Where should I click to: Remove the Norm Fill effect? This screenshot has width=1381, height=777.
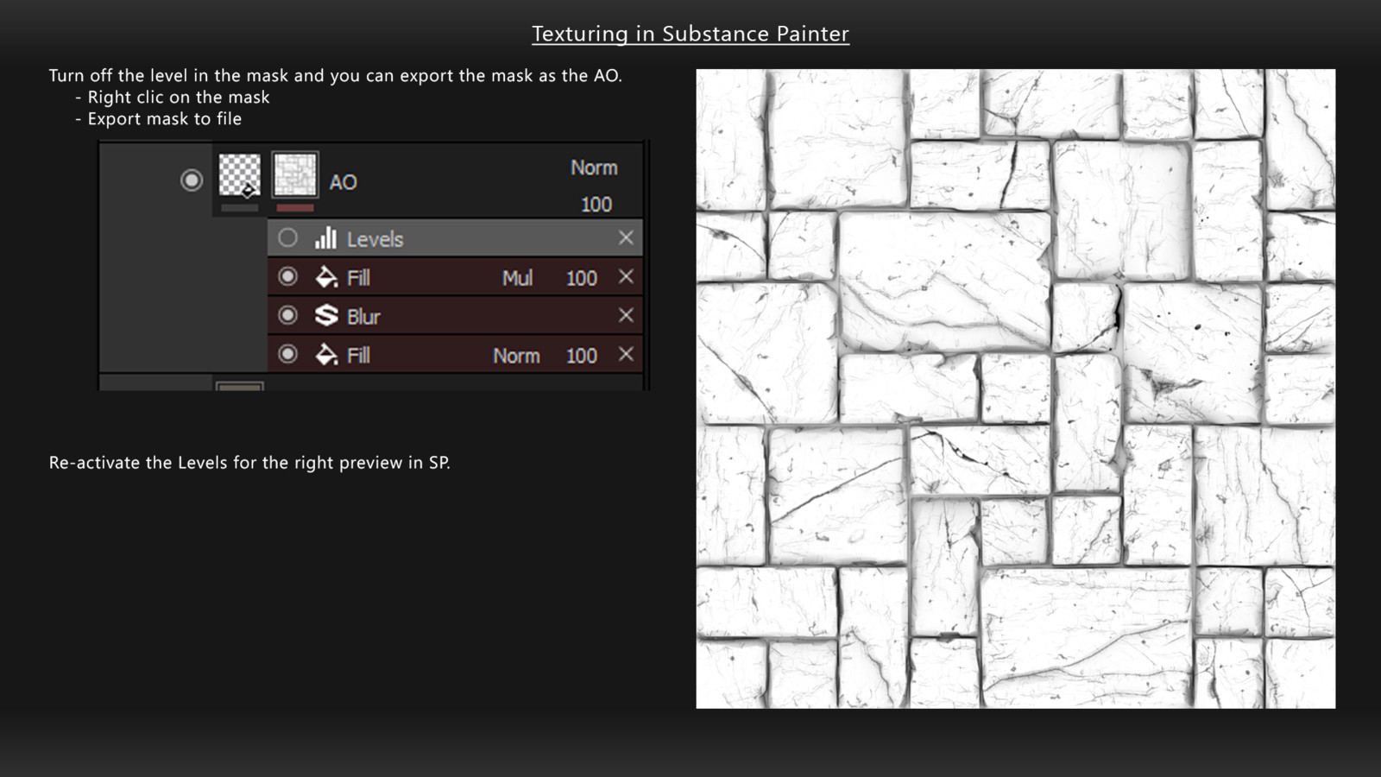click(626, 354)
